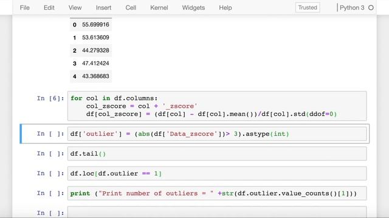The height and width of the screenshot is (218, 389).
Task: Click into the df['outlier'] assignment cell
Action: 217,134
